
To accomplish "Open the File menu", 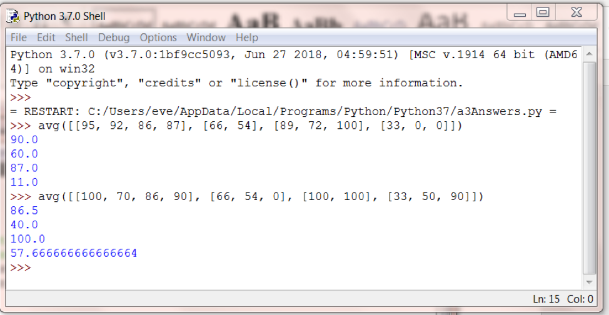I will click(18, 37).
